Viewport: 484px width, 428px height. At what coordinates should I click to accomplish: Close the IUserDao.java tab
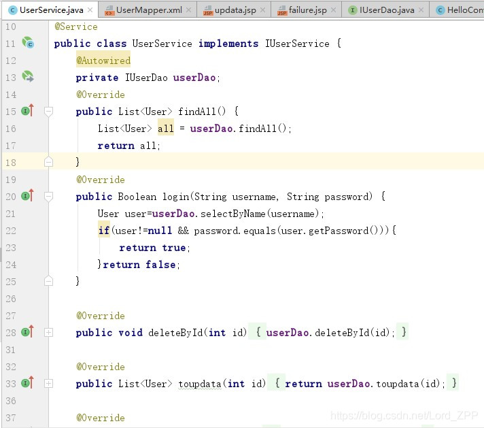421,10
